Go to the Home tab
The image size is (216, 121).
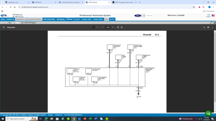[3, 19]
